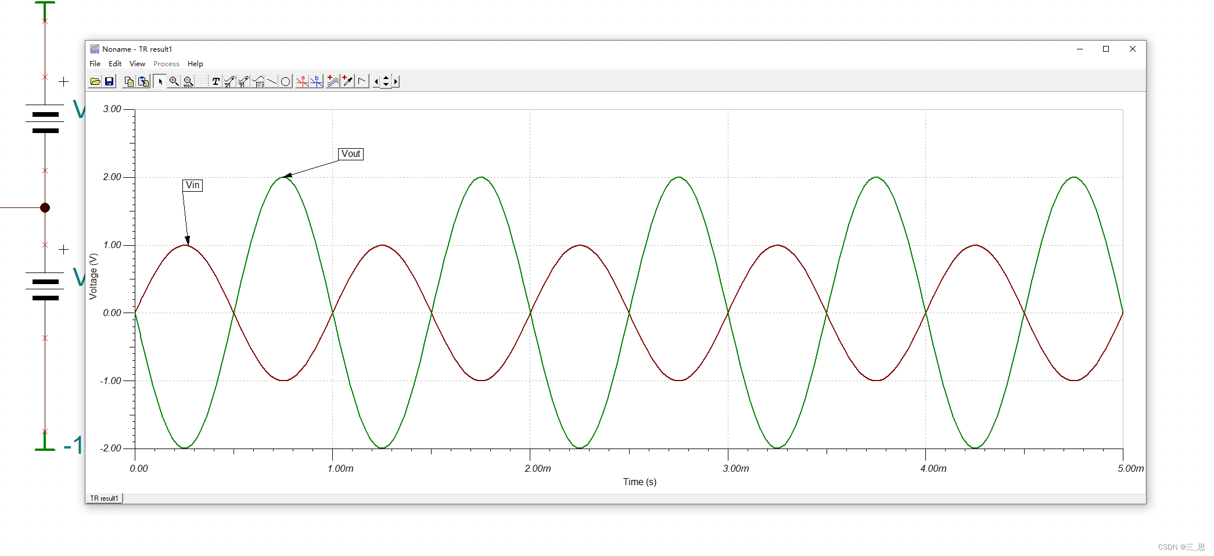Maximize the TR result1 window
The width and height of the screenshot is (1214, 556).
tap(1106, 49)
